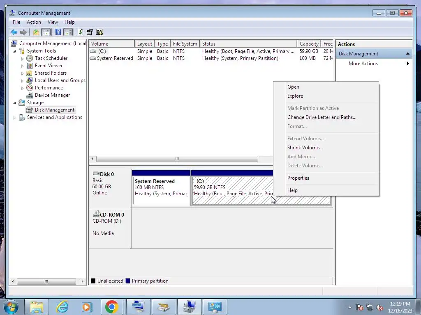Open More Actions submenu in Actions pane
Viewport: 421px width, 315px height.
coord(374,64)
